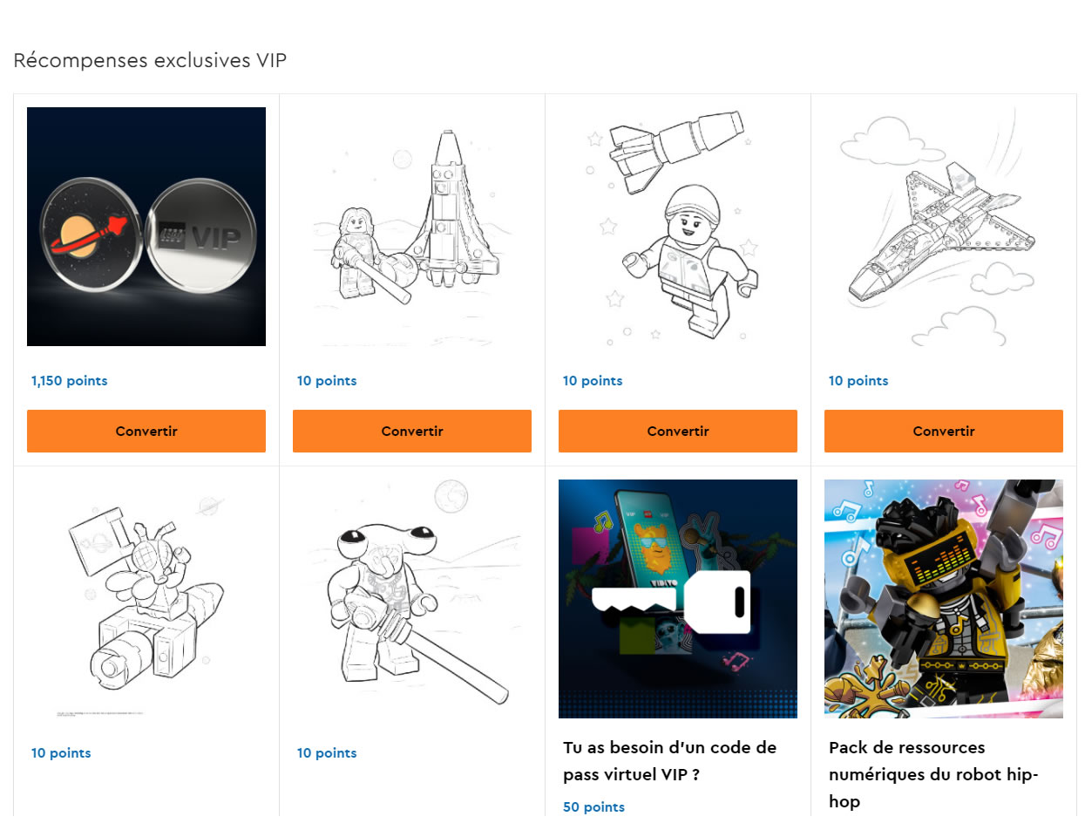Select the space shuttle coloring page

(x=944, y=227)
